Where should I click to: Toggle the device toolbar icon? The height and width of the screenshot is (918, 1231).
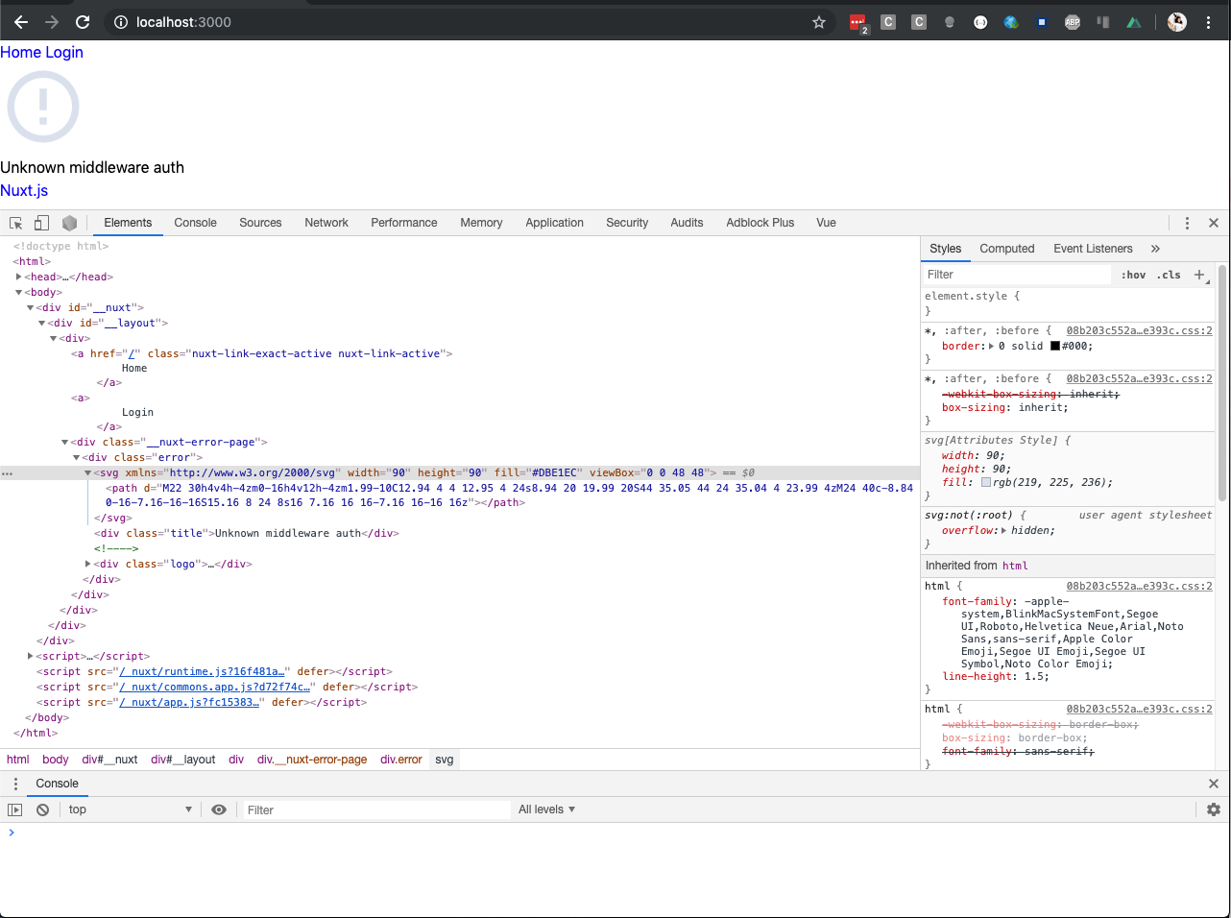coord(40,222)
